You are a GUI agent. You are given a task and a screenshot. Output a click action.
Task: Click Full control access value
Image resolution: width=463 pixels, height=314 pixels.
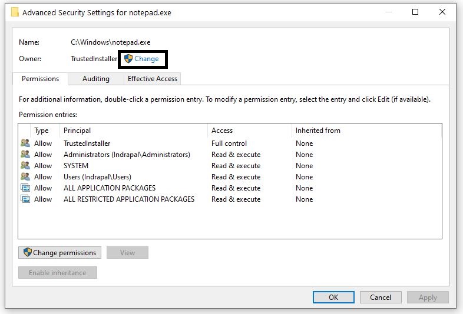click(229, 143)
